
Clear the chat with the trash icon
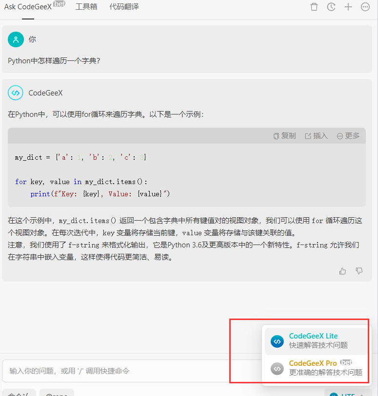click(314, 7)
